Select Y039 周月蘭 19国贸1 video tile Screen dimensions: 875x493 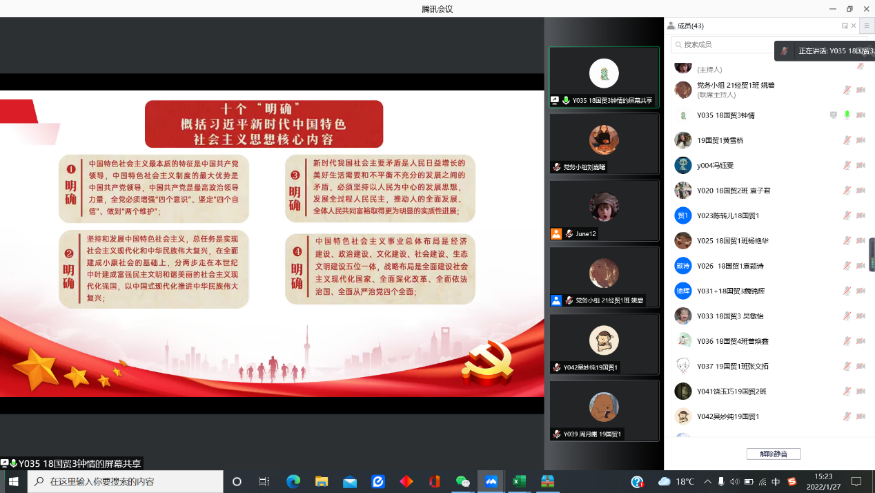pyautogui.click(x=604, y=410)
